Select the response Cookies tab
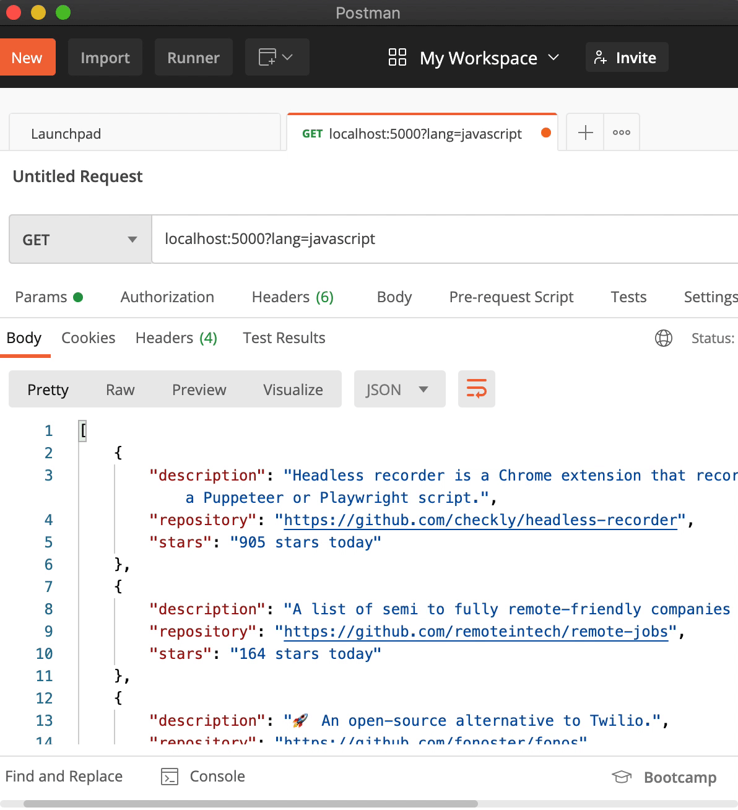Image resolution: width=738 pixels, height=810 pixels. 88,338
